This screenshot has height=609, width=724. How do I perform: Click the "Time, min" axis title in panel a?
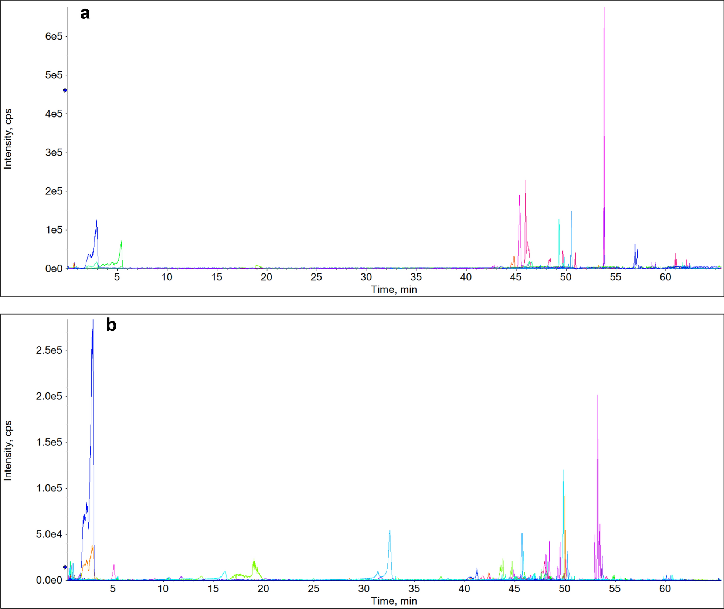394,289
